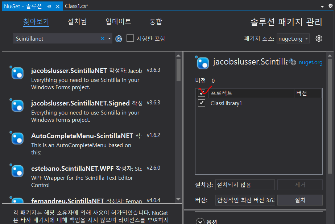The height and width of the screenshot is (224, 335).
Task: Click the globe icon beside nuget.org link
Action: [x=293, y=62]
